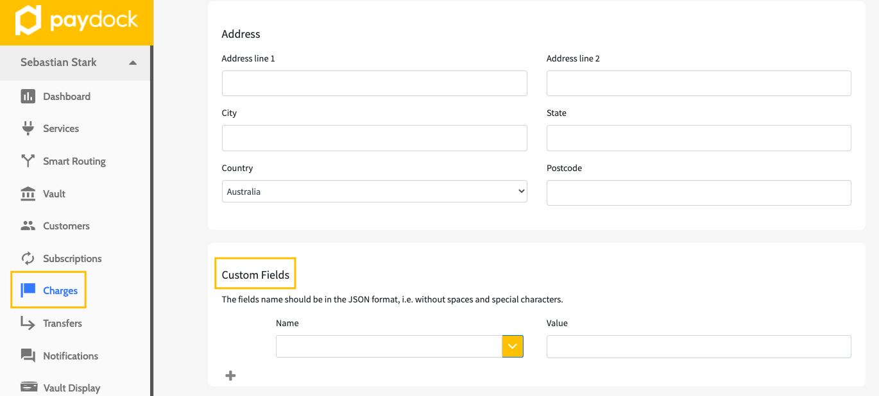Screen dimensions: 879x396
Task: Collapse the Sebastian Stark account menu
Action: click(x=133, y=63)
